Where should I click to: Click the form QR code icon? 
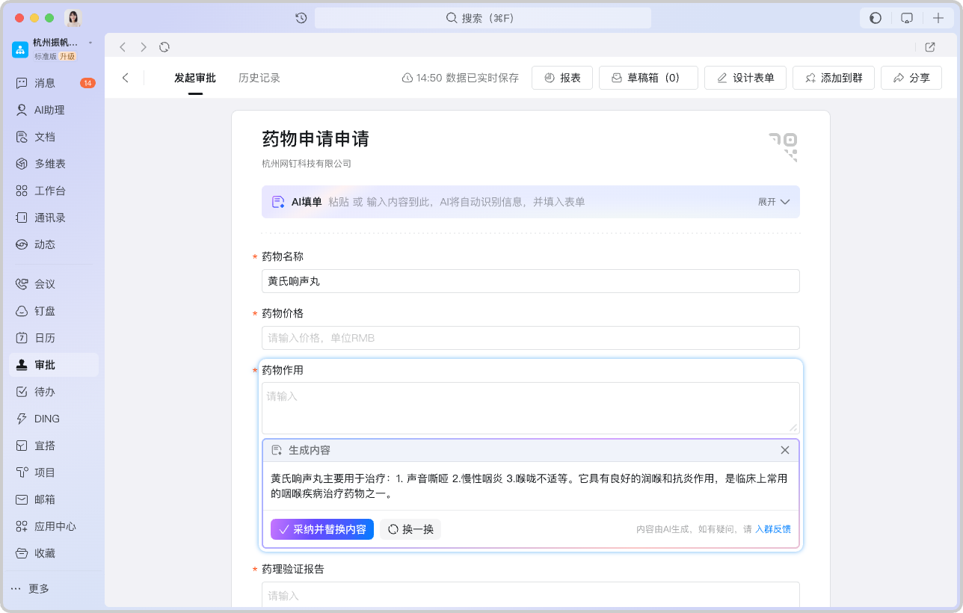784,147
